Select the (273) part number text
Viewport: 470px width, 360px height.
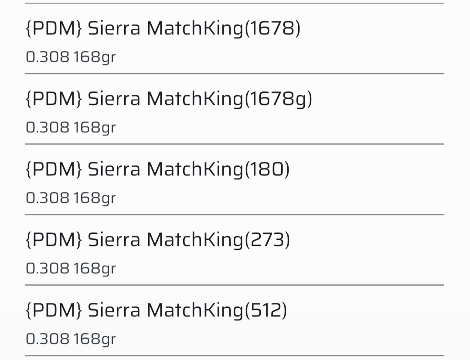[x=267, y=240]
